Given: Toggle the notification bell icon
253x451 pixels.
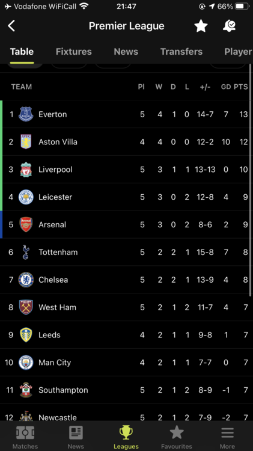Looking at the screenshot, I should pos(230,26).
